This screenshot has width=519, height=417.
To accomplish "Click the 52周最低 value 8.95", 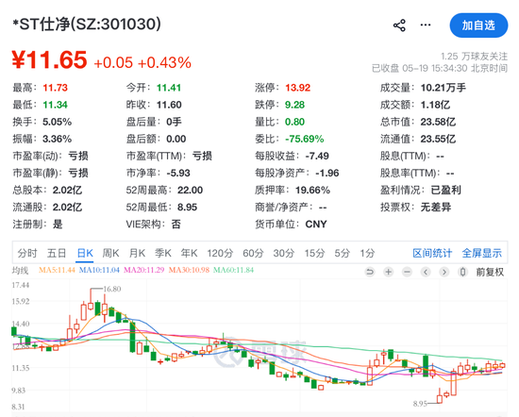I will pyautogui.click(x=188, y=208).
